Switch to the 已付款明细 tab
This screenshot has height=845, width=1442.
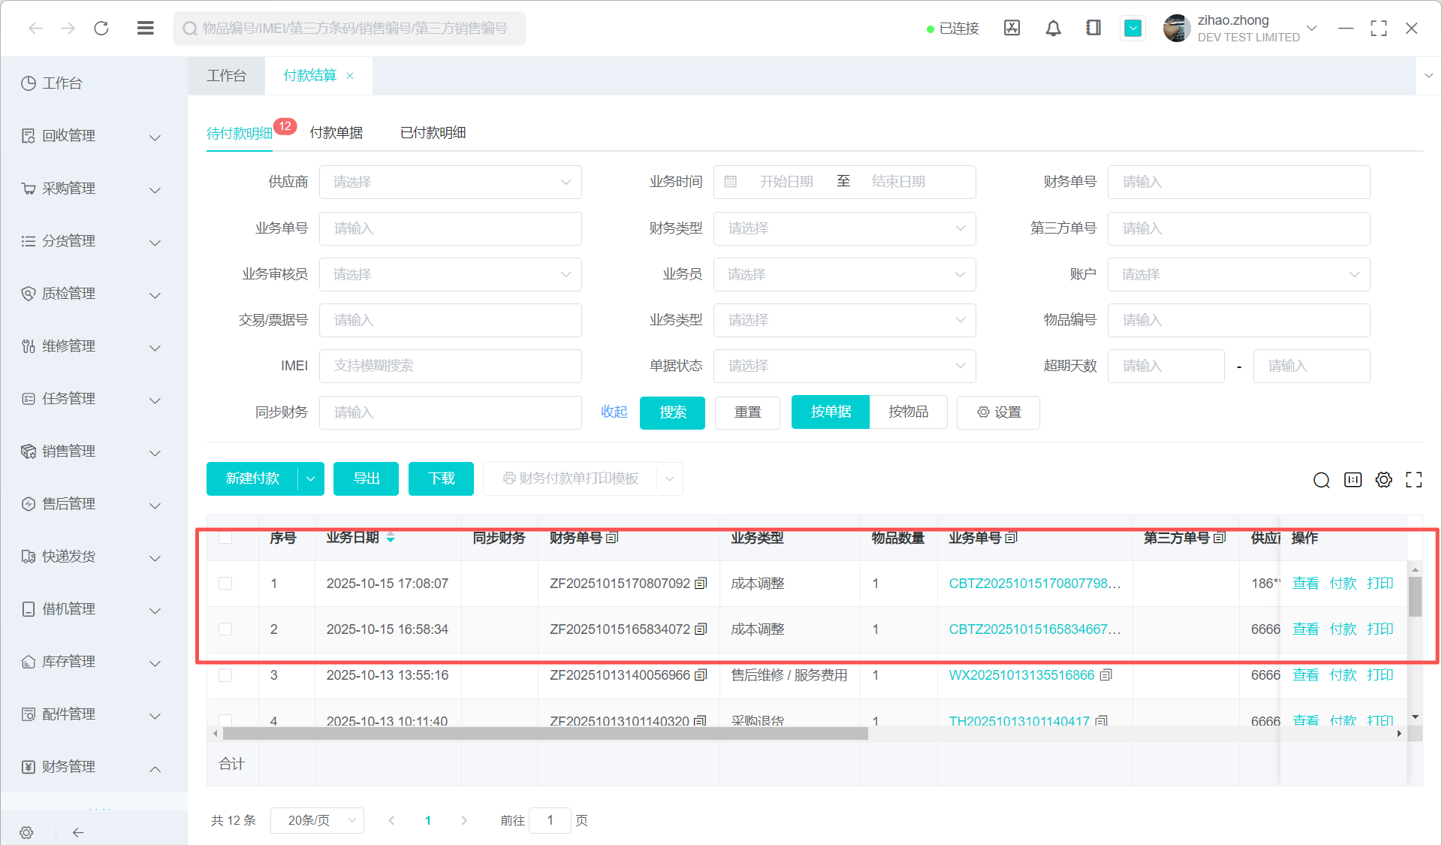click(433, 133)
